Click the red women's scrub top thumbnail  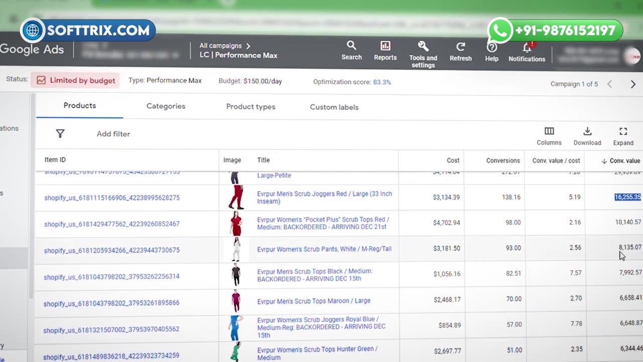(236, 223)
